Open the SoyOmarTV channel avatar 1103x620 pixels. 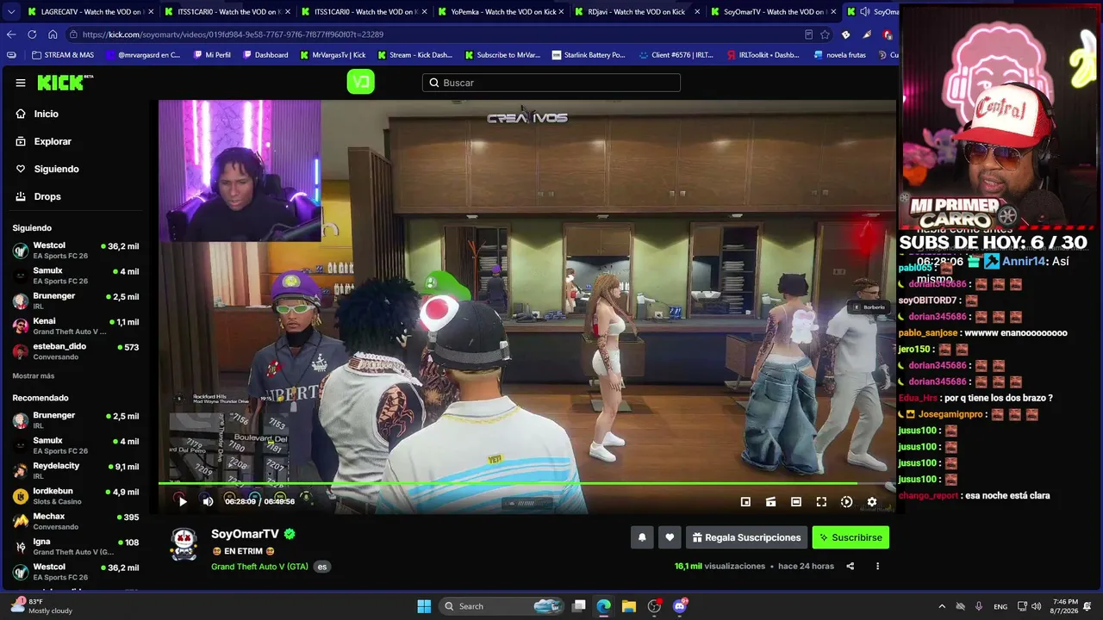tap(184, 544)
